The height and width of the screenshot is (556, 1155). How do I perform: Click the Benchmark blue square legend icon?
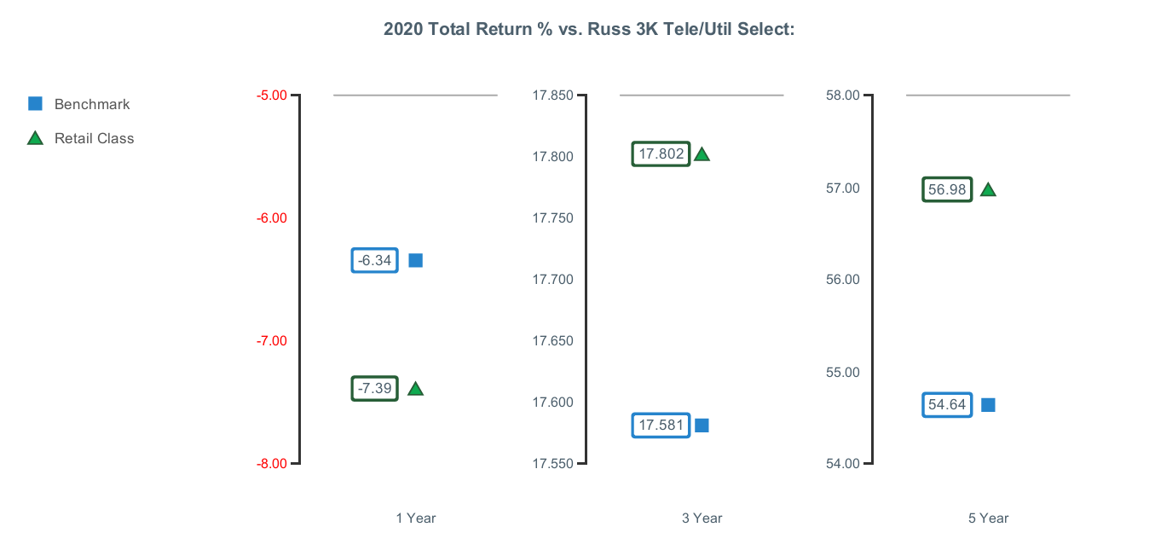click(x=36, y=104)
